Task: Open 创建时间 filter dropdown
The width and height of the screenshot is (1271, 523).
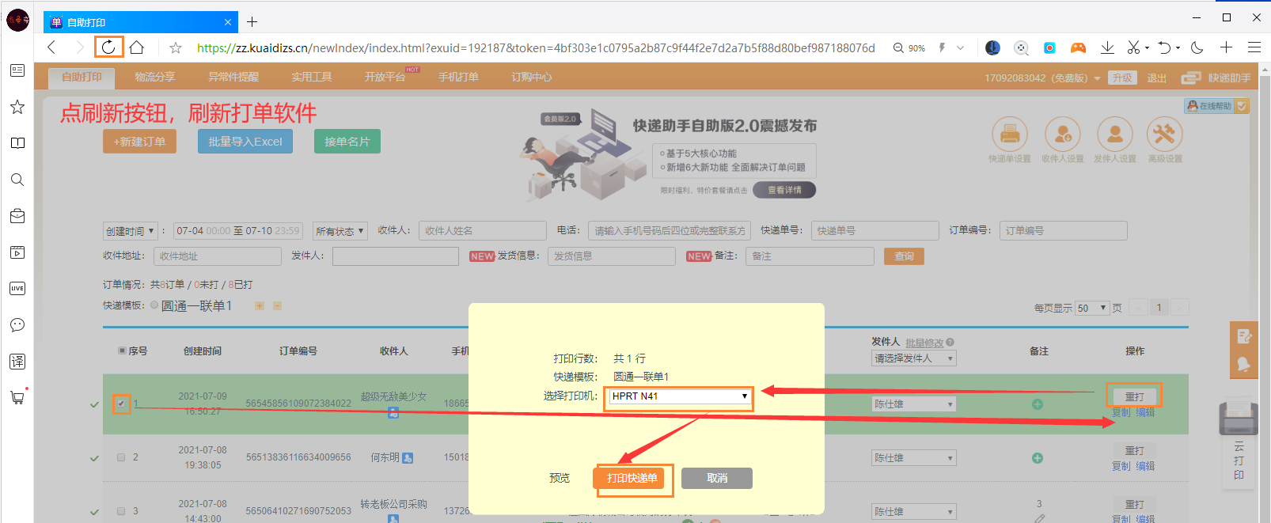Action: [x=131, y=231]
